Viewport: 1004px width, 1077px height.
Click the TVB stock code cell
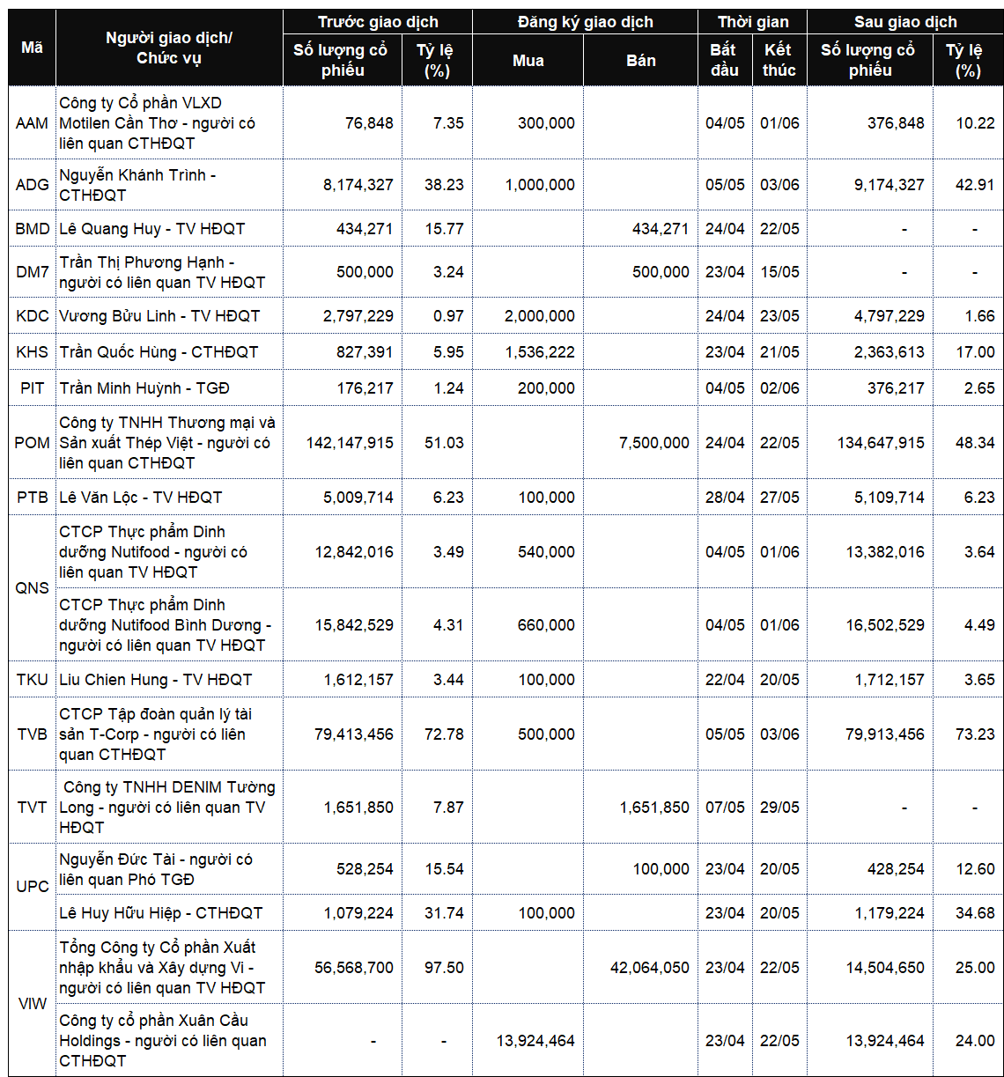click(32, 734)
